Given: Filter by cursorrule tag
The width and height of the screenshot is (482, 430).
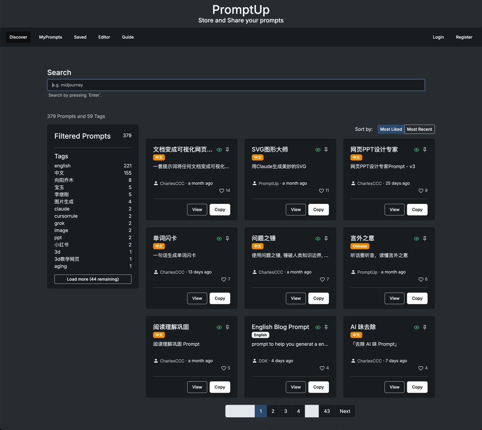Looking at the screenshot, I should click(93, 216).
